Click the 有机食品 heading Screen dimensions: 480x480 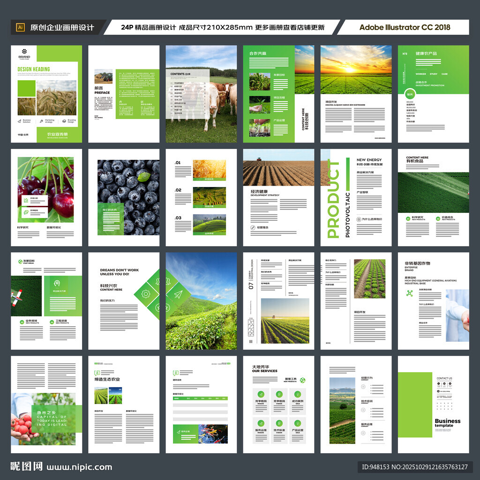click(415, 161)
